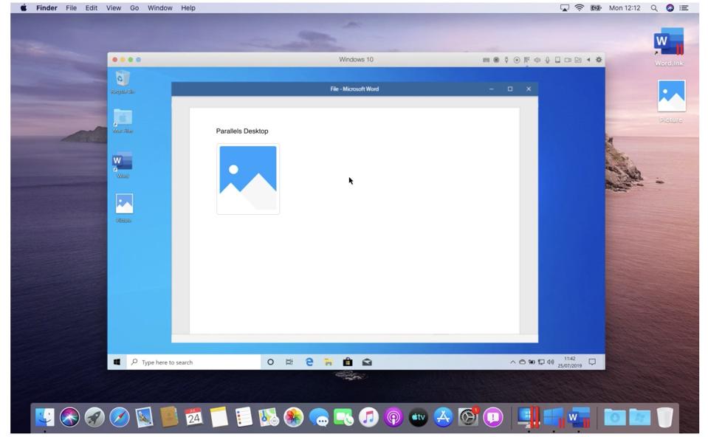Launch Safari from the Dock
The width and height of the screenshot is (708, 437).
coord(119,416)
